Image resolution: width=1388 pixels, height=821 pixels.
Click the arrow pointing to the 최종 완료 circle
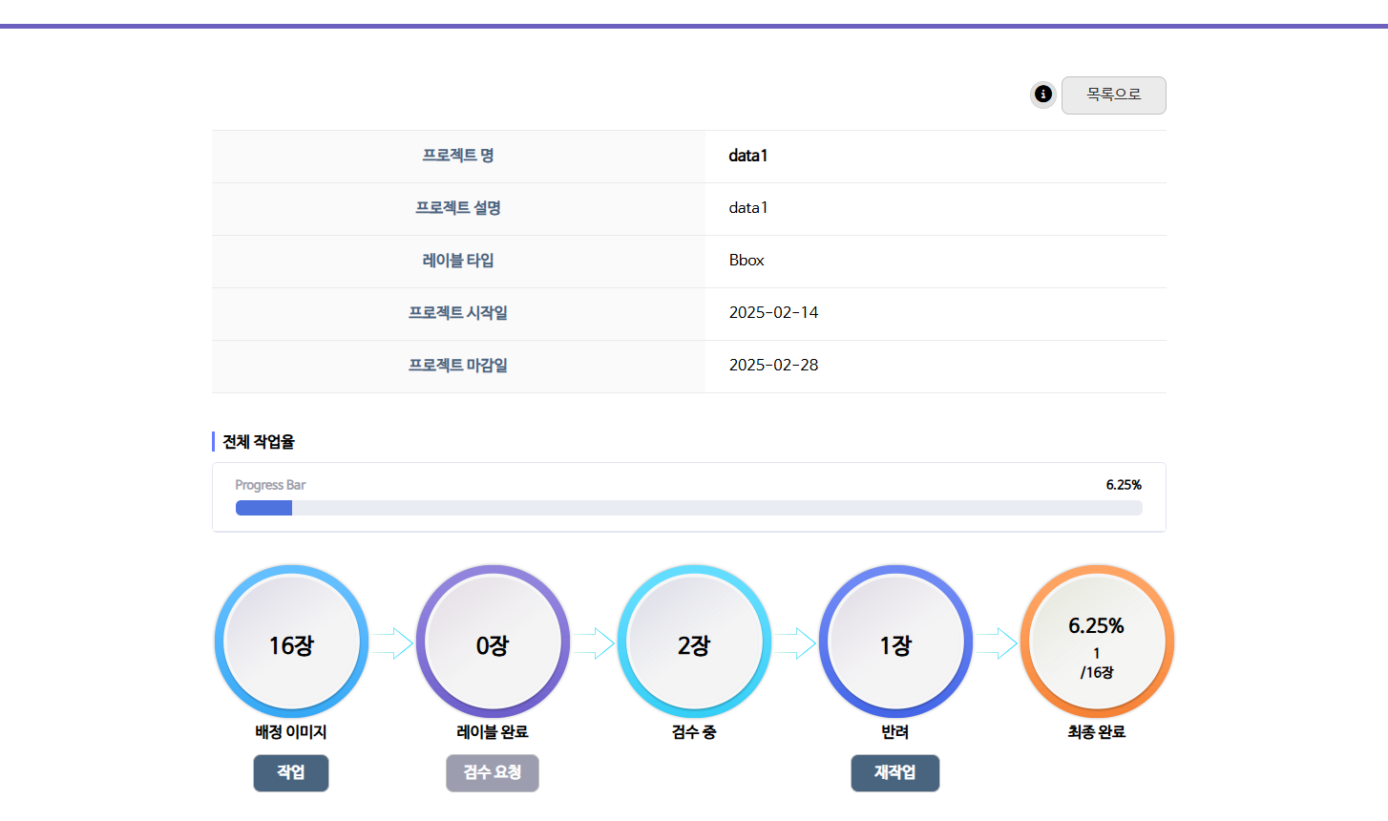(x=997, y=643)
